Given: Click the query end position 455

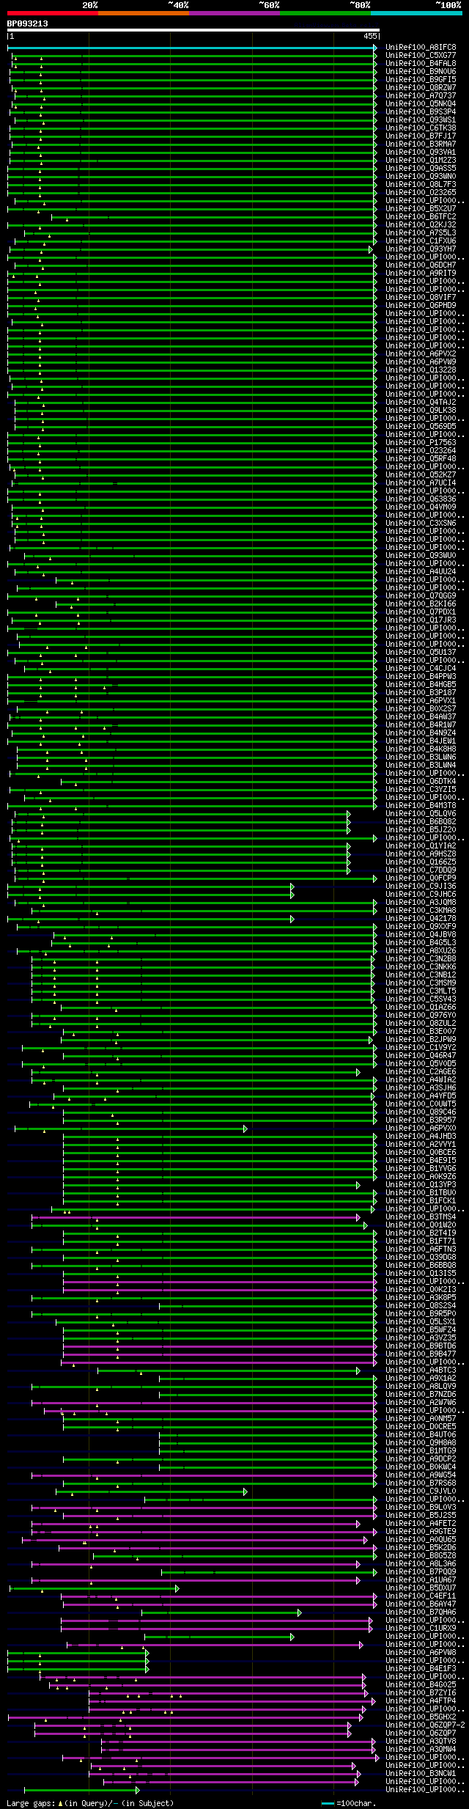Looking at the screenshot, I should [370, 36].
